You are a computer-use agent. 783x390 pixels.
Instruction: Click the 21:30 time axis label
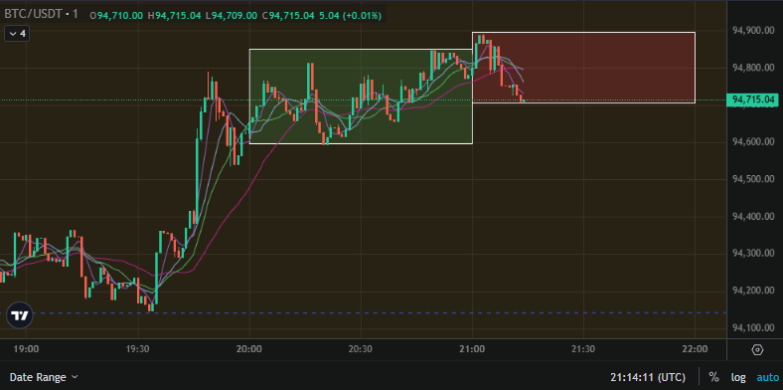[x=583, y=349]
